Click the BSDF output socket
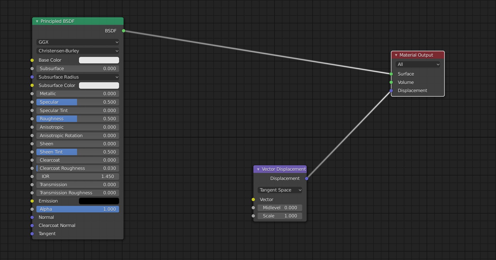Image resolution: width=496 pixels, height=260 pixels. click(124, 31)
